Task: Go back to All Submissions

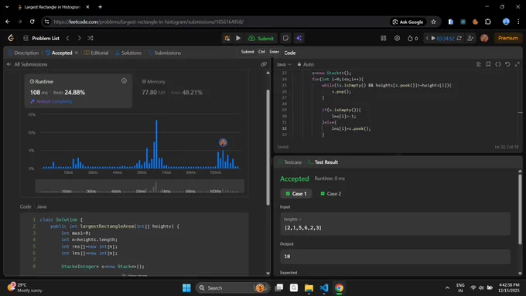Action: click(x=27, y=64)
